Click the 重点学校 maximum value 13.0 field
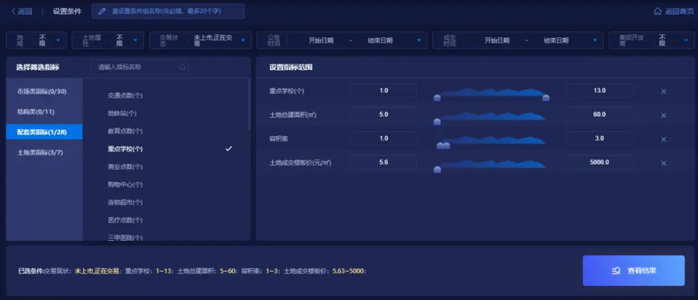 (600, 91)
